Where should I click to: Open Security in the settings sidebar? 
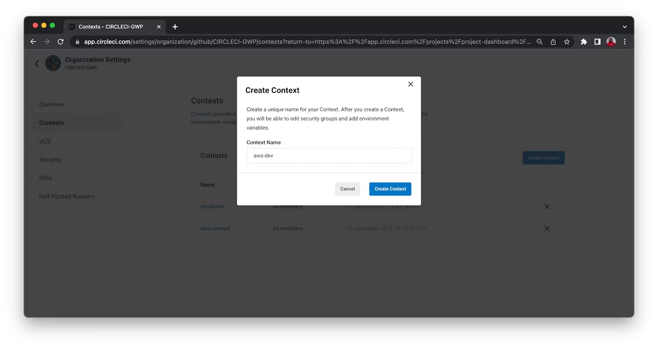pyautogui.click(x=50, y=160)
